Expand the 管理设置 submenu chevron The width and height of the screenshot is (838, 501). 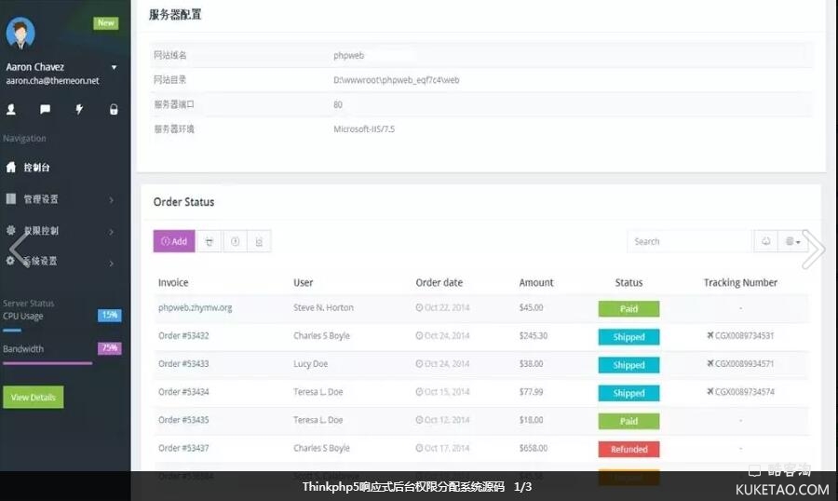pos(112,200)
